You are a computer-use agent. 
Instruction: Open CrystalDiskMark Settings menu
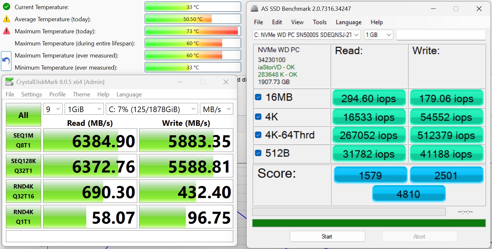tap(32, 94)
